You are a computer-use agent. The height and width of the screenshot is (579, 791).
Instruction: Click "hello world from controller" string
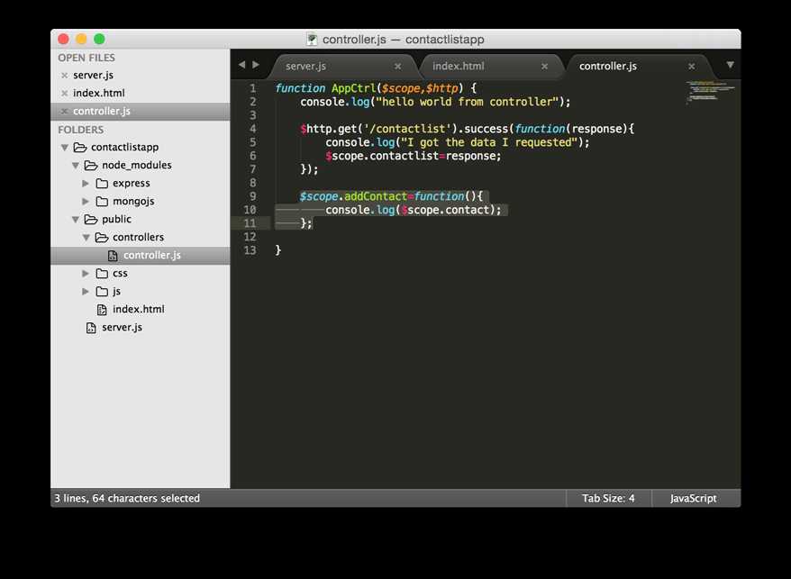(468, 102)
